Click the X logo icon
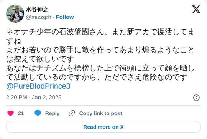This screenshot has height=139, width=207. pyautogui.click(x=196, y=9)
